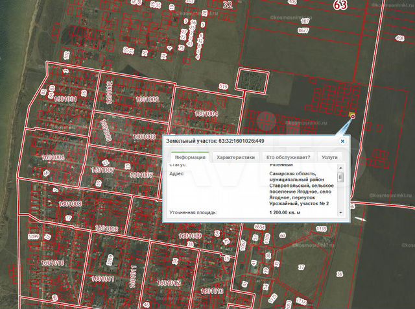Switch to the Характеристики tab

click(235, 157)
